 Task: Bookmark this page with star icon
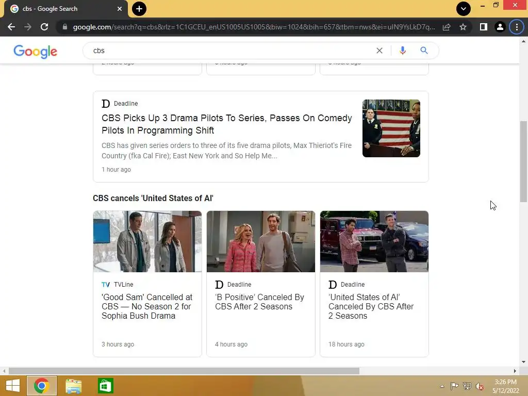click(x=463, y=27)
